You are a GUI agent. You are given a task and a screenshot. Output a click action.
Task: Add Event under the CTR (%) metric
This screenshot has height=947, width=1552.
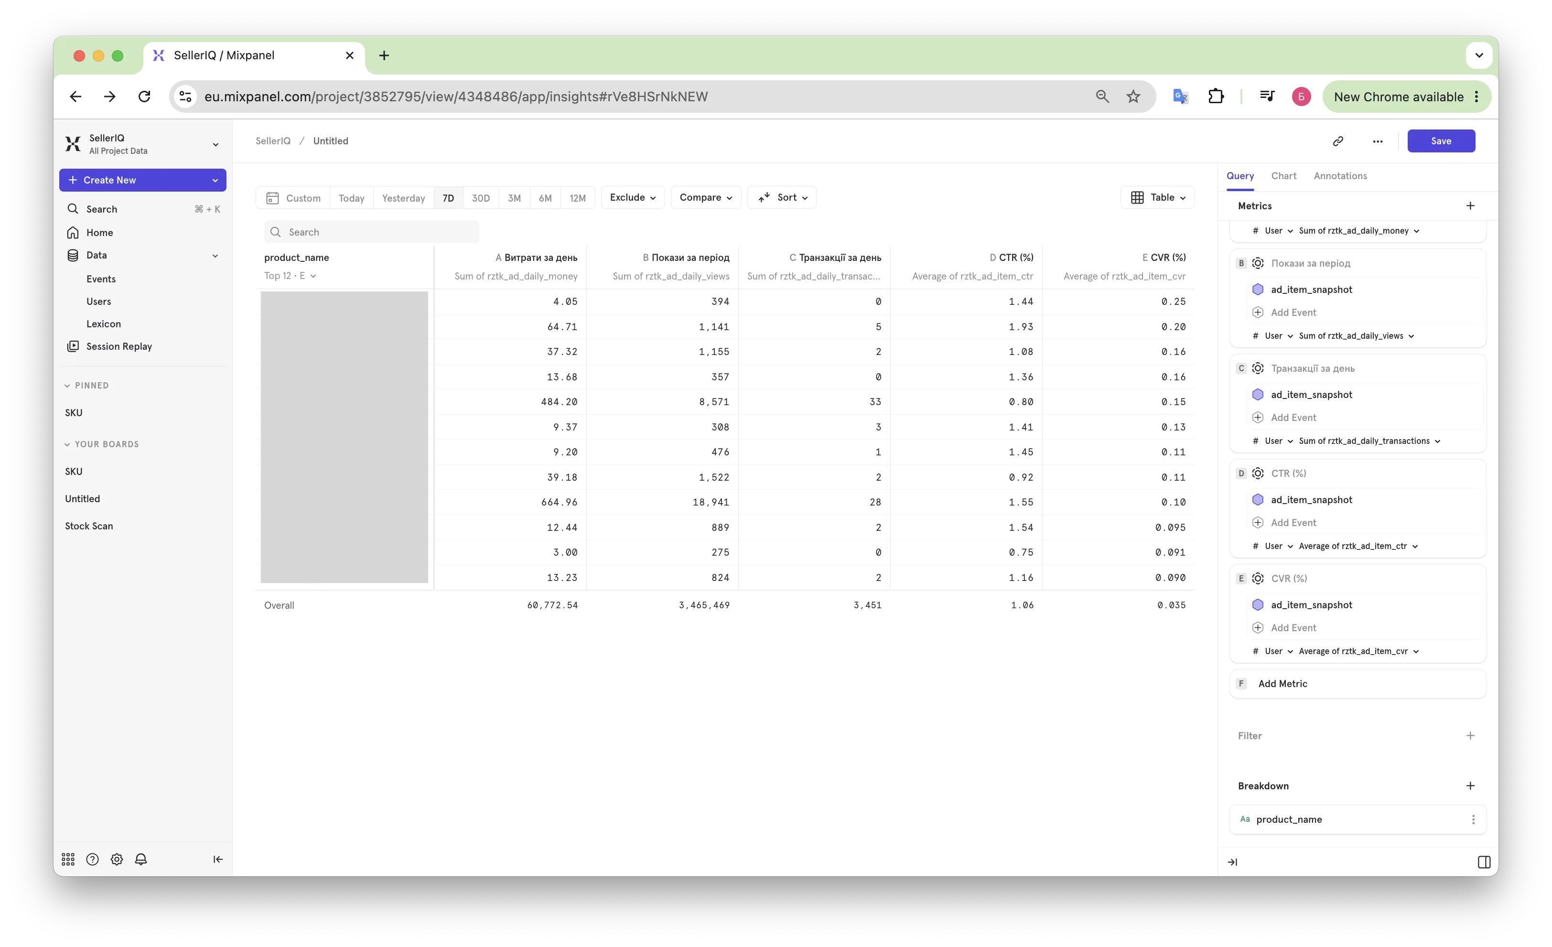click(1293, 523)
